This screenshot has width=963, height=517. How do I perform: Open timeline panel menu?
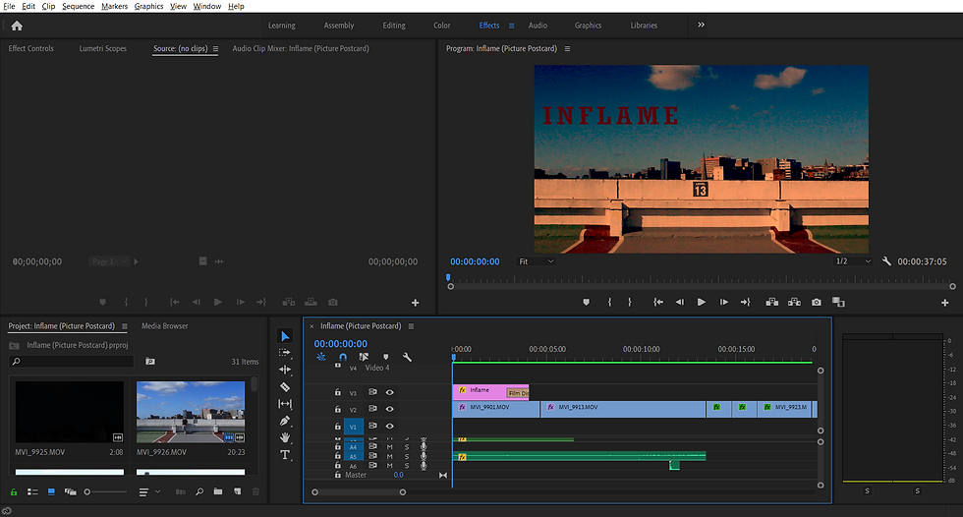[x=412, y=326]
